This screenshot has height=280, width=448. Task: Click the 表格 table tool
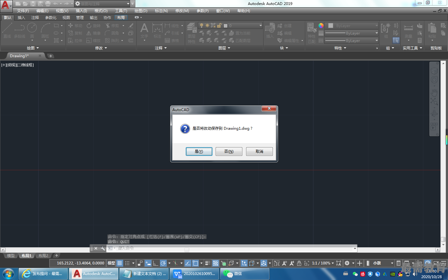pyautogui.click(x=172, y=40)
